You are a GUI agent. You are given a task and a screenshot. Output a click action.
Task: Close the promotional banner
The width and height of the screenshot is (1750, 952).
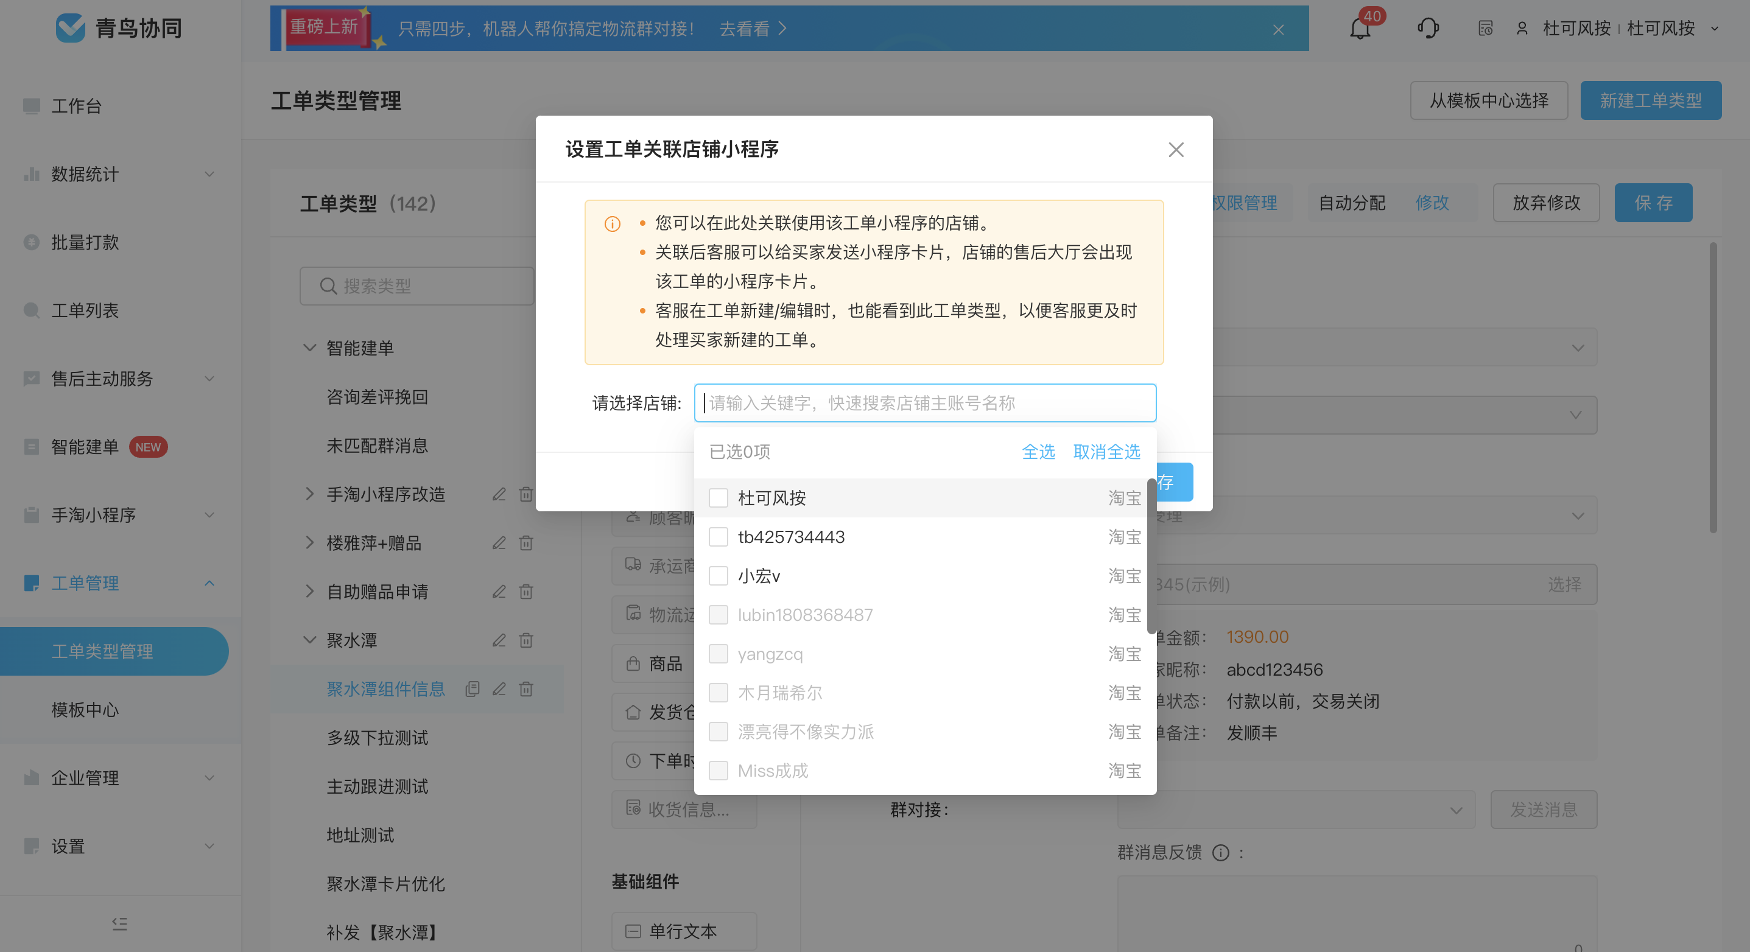(1278, 29)
